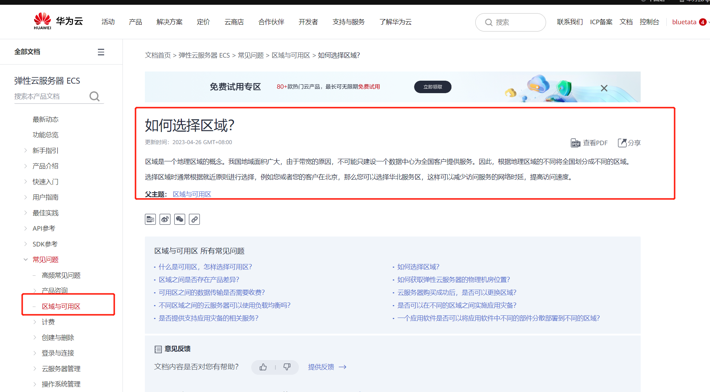This screenshot has height=392, width=710.
Task: Expand the 产品介绍 section
Action: click(x=26, y=166)
